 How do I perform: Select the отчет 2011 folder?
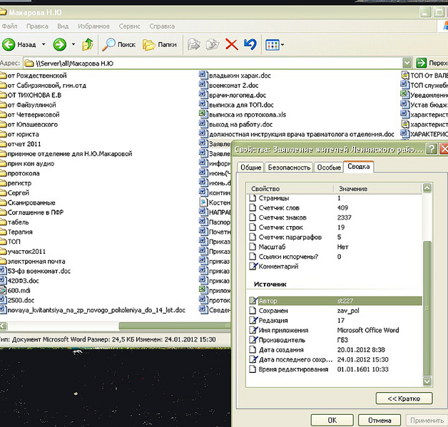point(20,144)
